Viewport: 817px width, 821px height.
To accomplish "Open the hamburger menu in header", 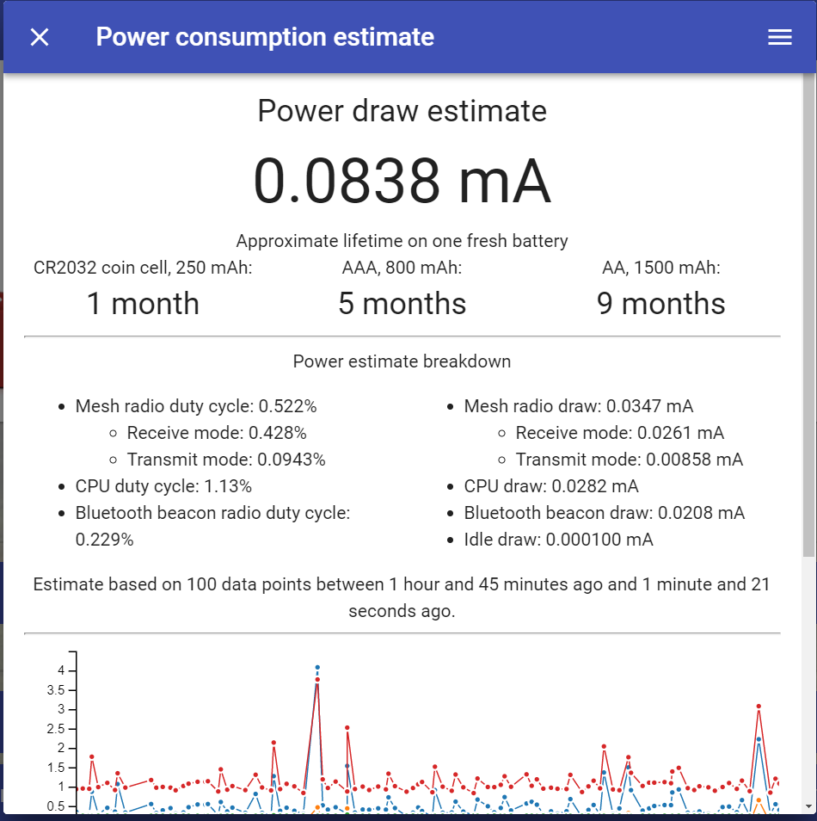I will pos(779,37).
